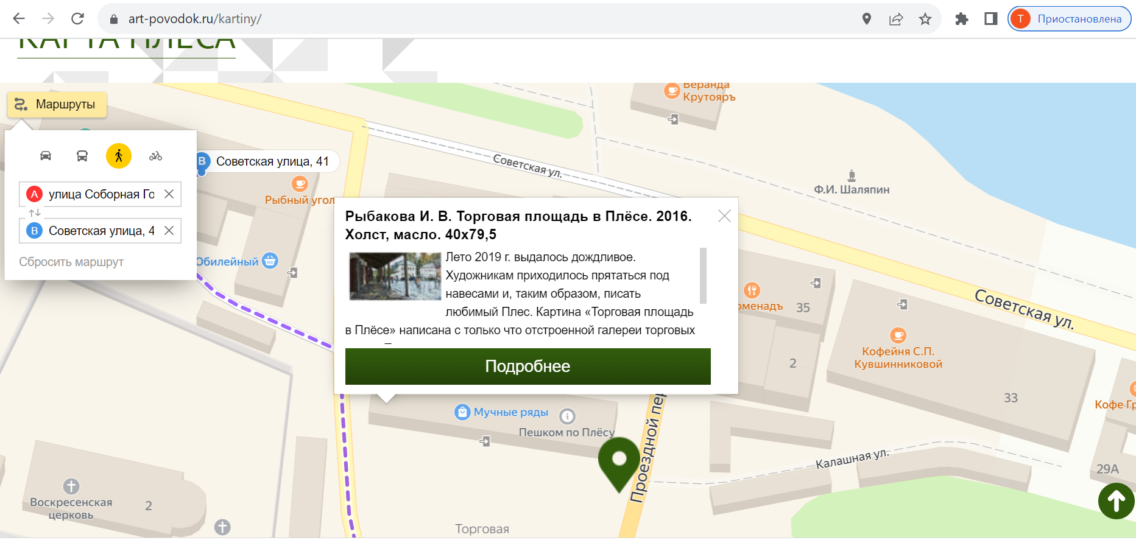The width and height of the screenshot is (1136, 540).
Task: Bookmark this page with the star icon
Action: tap(925, 19)
